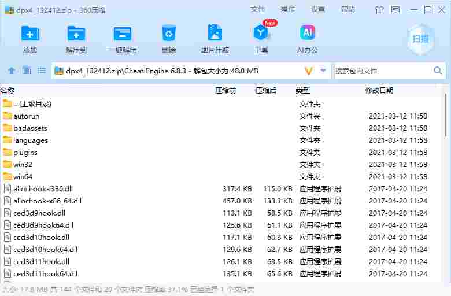Open the 设置 menu
Screen dimensions: 451x296
pyautogui.click(x=318, y=9)
